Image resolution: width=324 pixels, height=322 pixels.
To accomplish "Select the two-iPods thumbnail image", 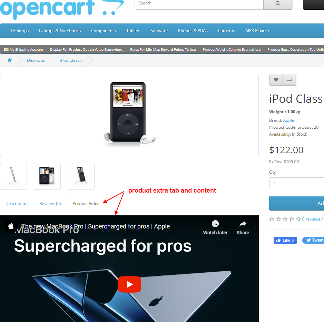I will [x=47, y=176].
